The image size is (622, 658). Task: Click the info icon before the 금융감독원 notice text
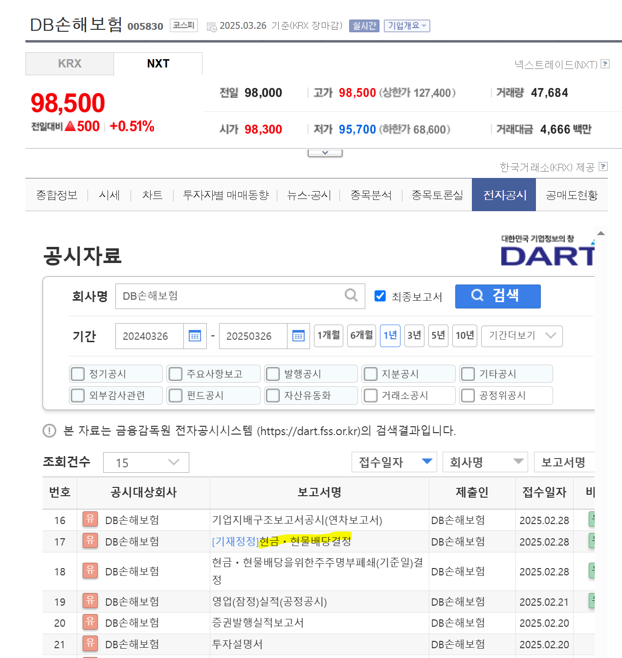49,431
